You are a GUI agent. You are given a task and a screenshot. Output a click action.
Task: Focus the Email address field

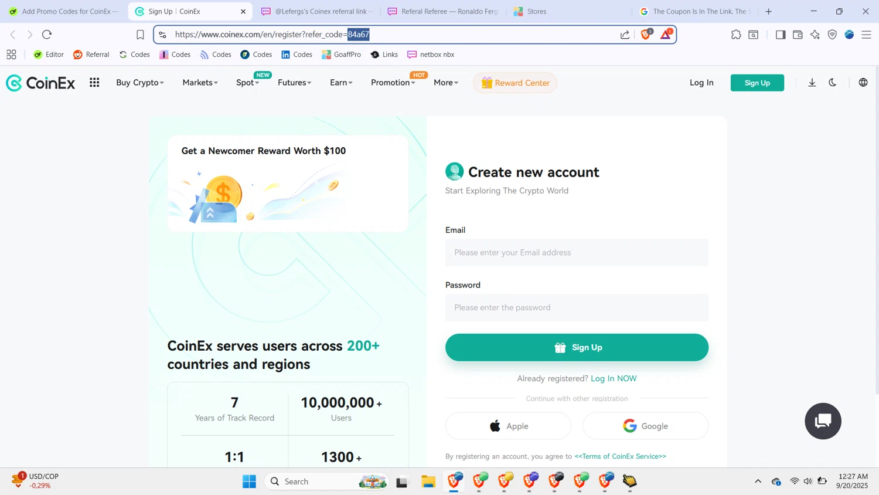(x=577, y=252)
